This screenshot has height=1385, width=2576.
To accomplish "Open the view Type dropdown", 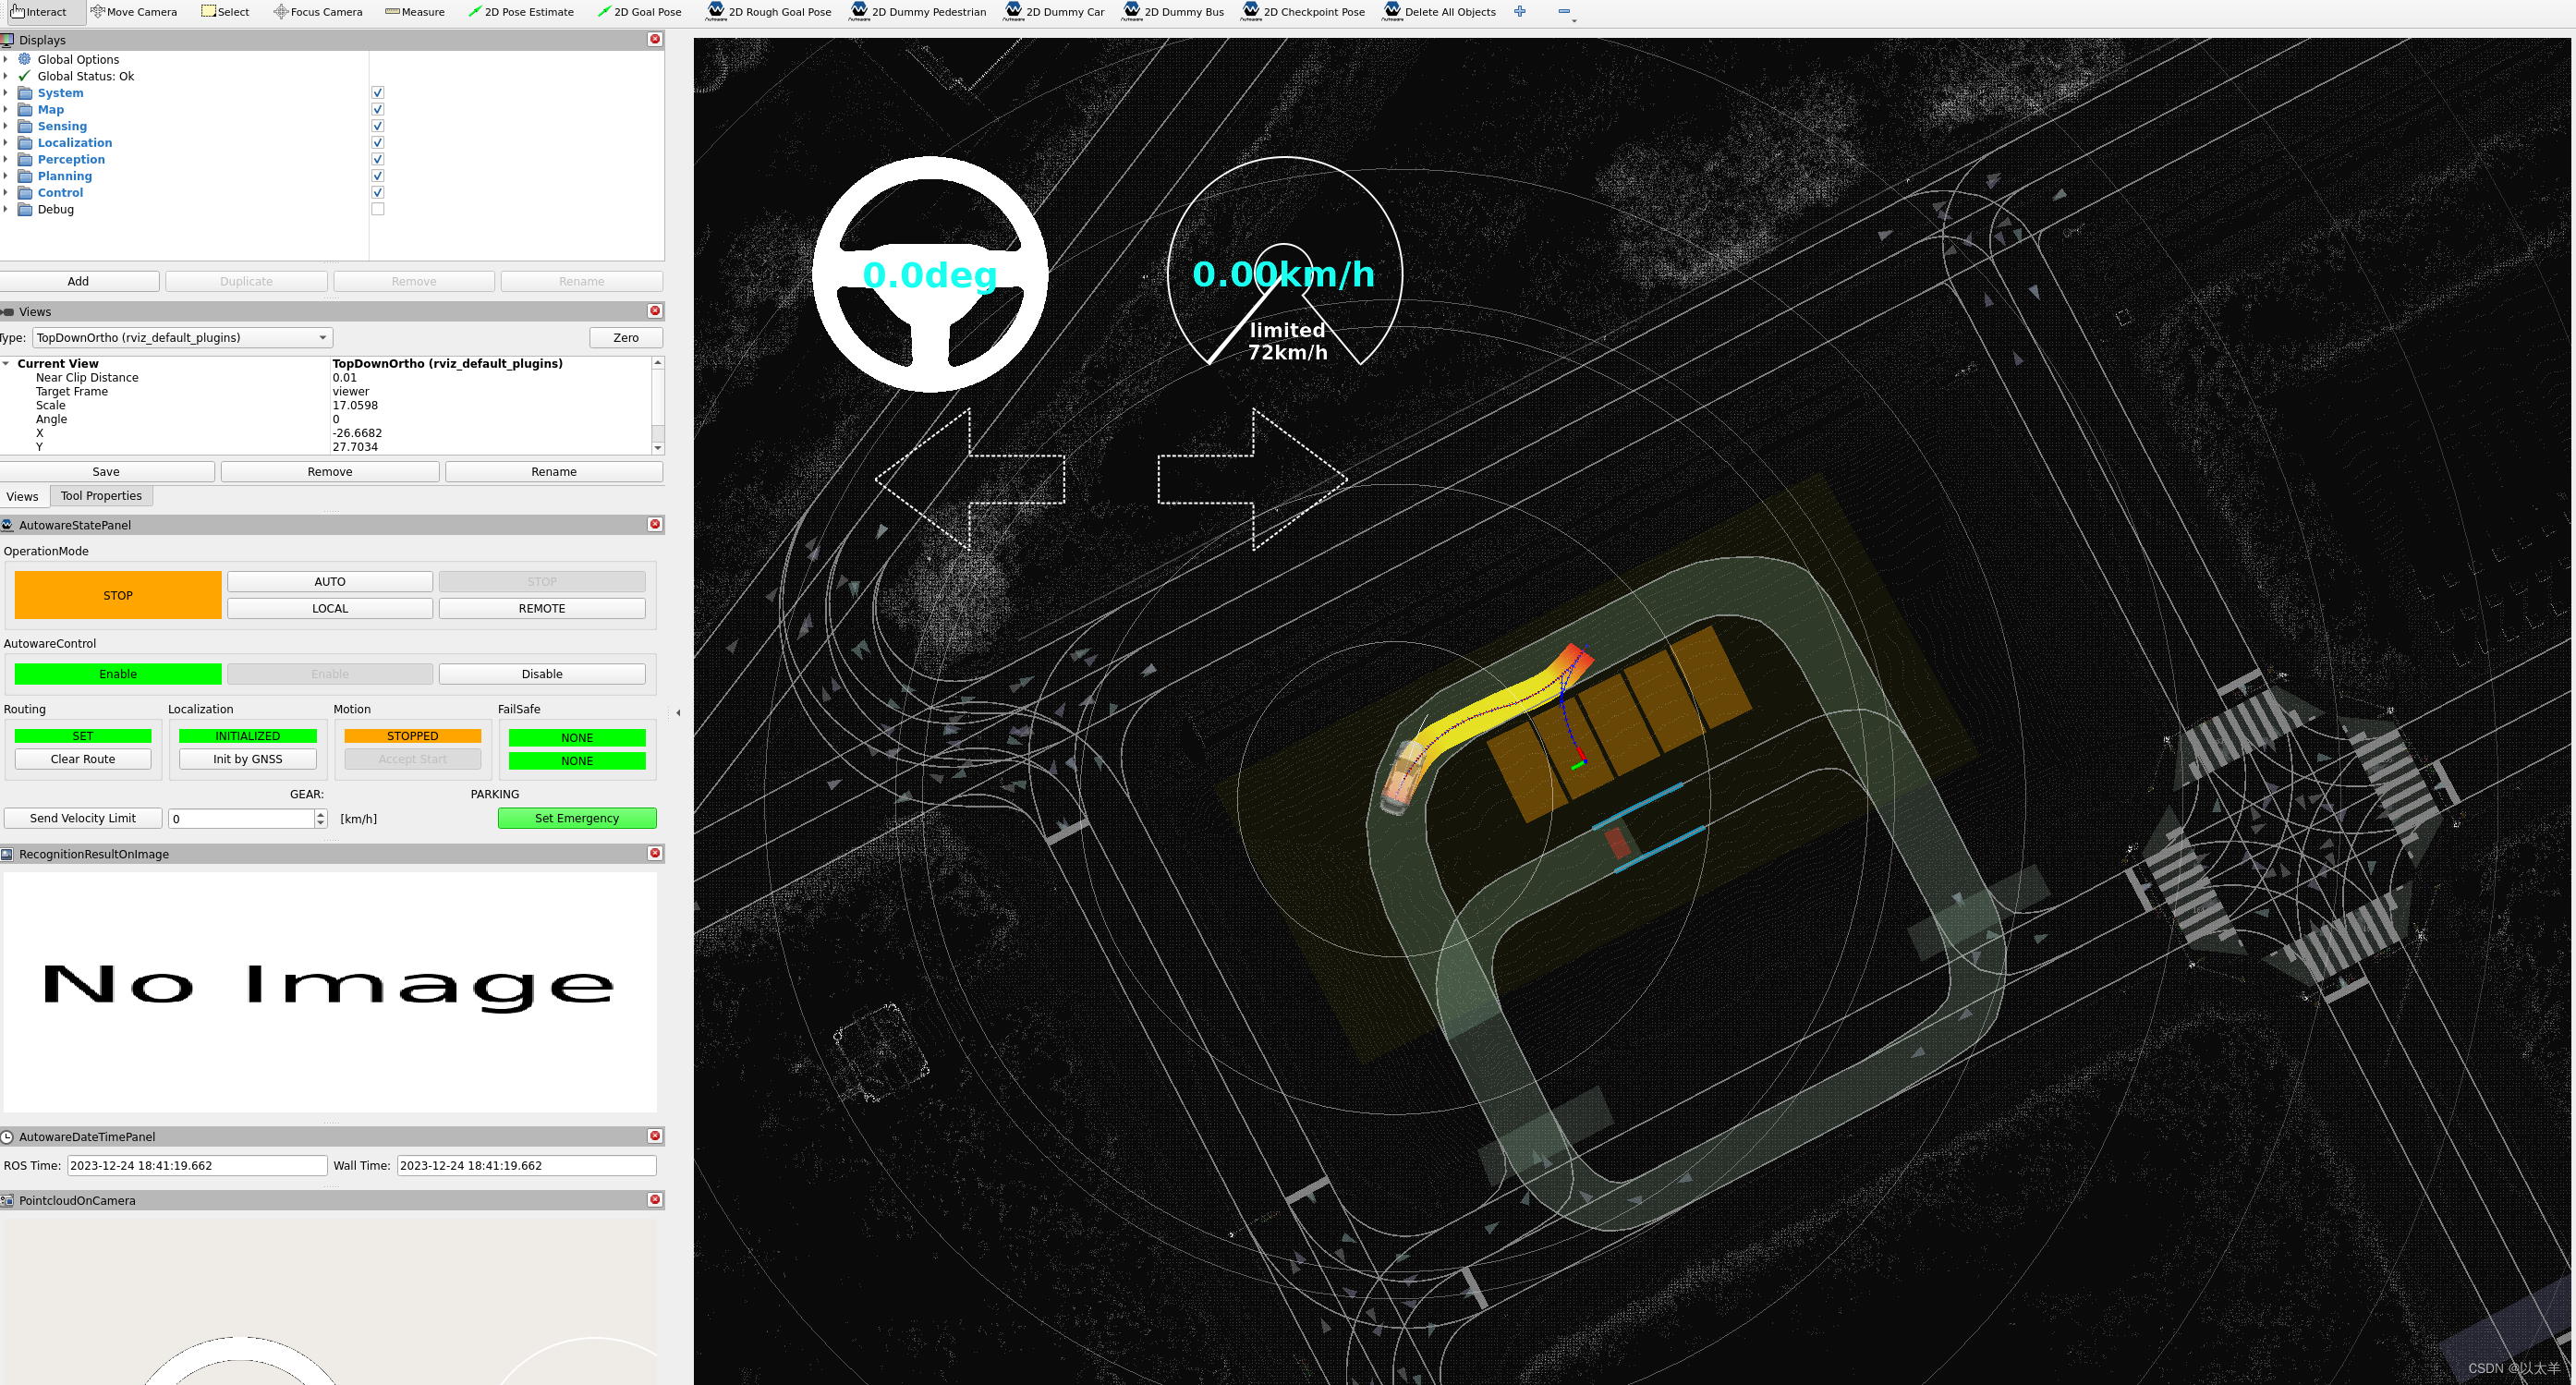I will tap(183, 337).
